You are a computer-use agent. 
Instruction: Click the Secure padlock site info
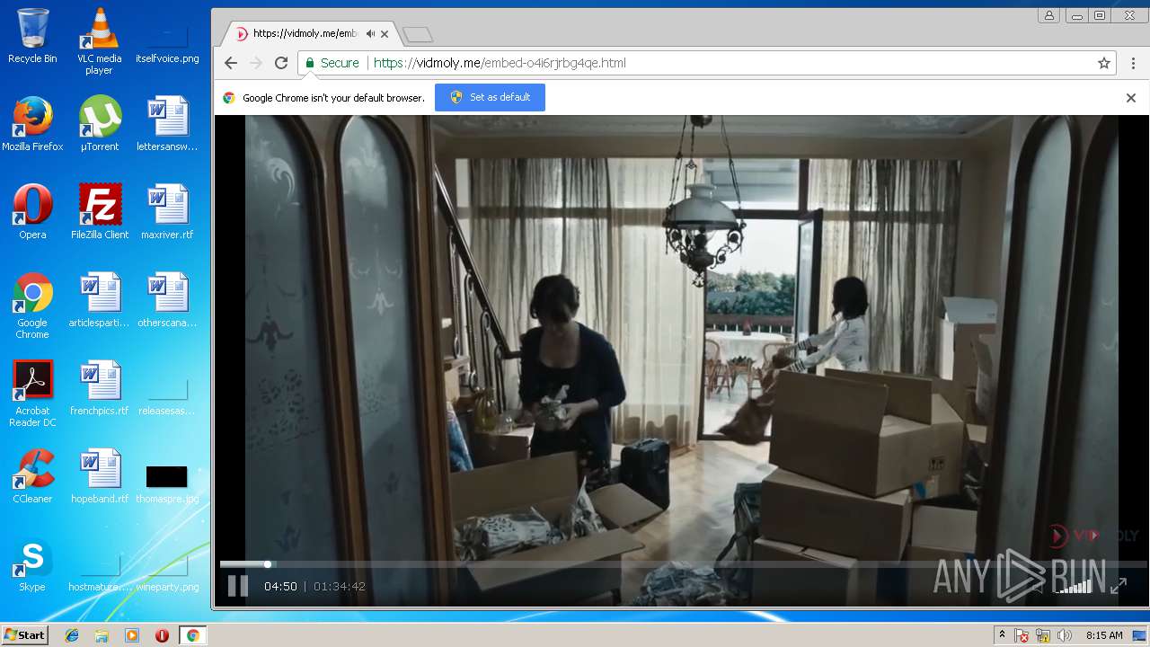332,63
